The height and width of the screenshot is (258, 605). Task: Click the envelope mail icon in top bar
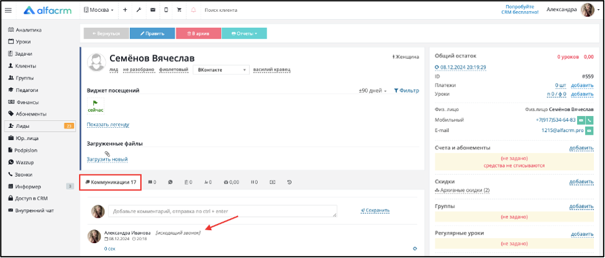(153, 11)
